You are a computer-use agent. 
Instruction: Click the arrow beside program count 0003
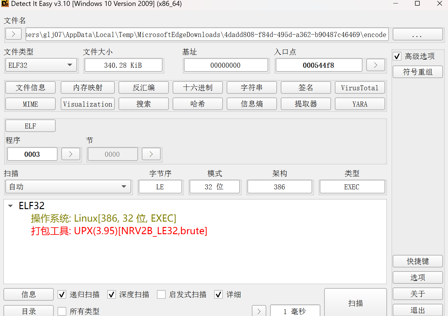(x=71, y=154)
